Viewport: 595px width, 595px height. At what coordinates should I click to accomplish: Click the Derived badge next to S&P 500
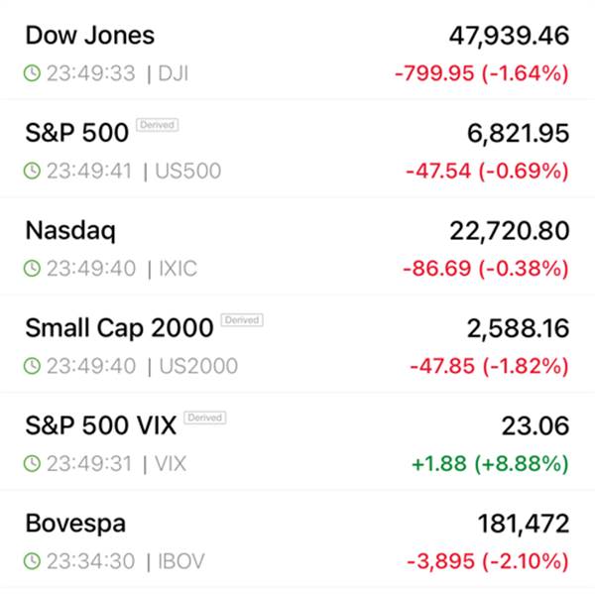coord(158,125)
